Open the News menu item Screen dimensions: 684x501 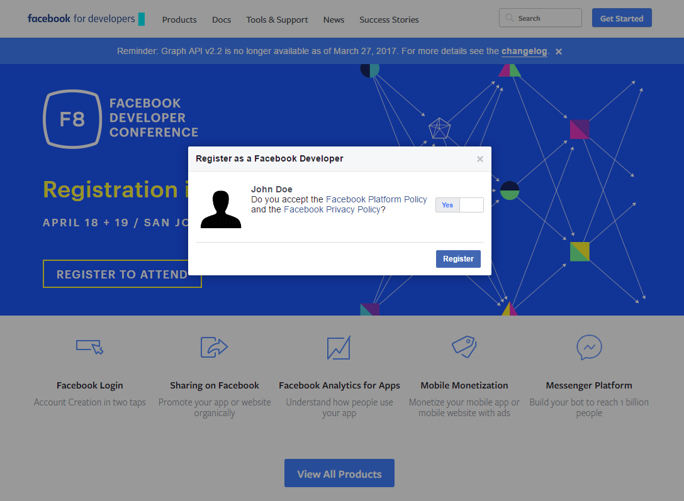point(334,19)
